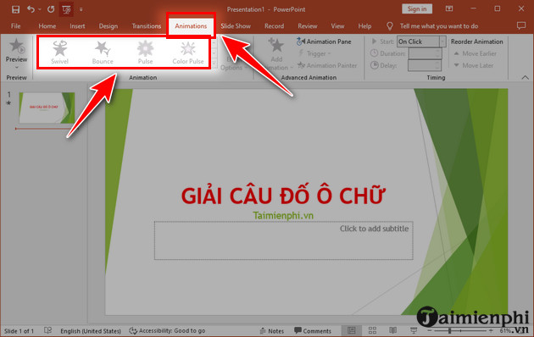This screenshot has width=534, height=337.
Task: Apply the Bounce animation effect
Action: pos(103,52)
